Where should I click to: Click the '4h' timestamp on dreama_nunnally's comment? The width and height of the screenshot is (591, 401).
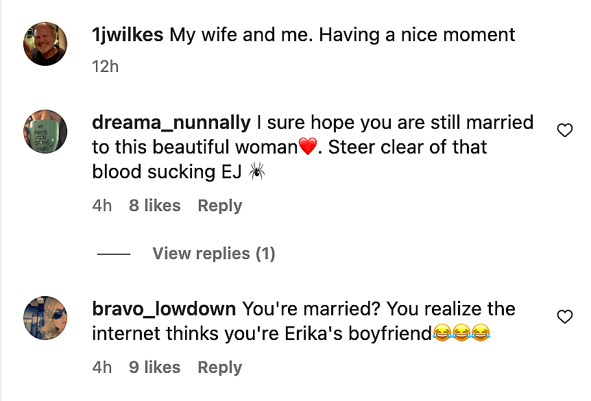coord(102,205)
